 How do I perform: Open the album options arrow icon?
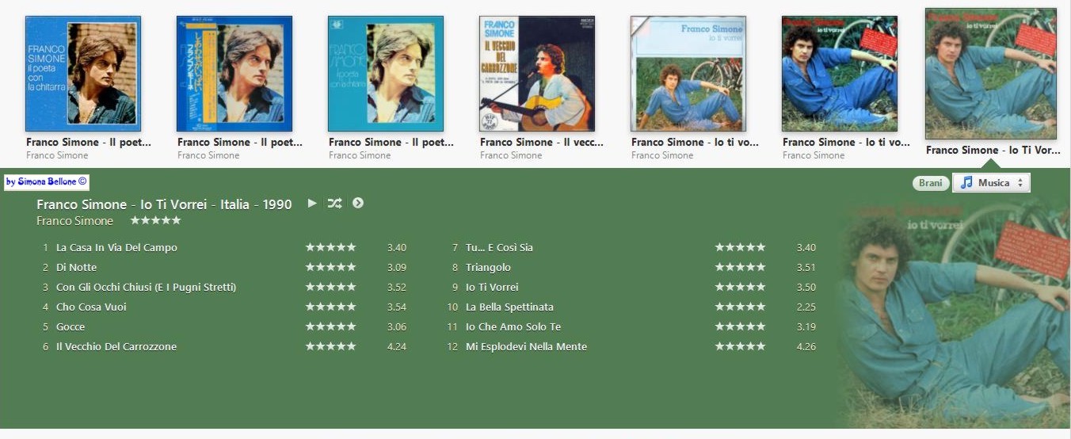[358, 203]
